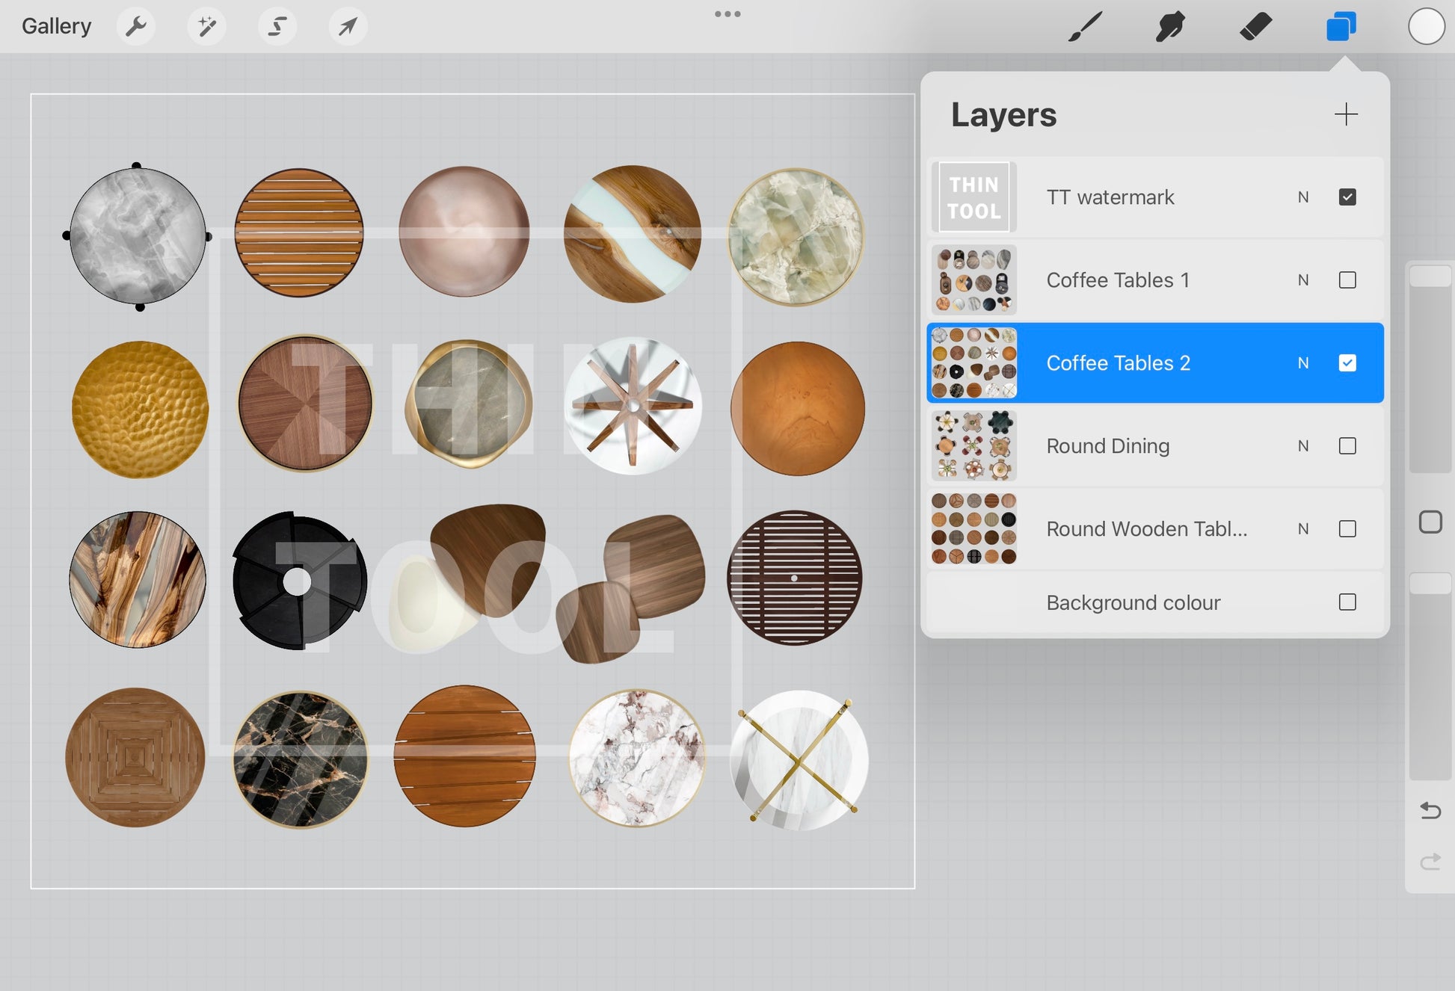Activate the Transform arrow tool
This screenshot has width=1455, height=991.
point(348,27)
